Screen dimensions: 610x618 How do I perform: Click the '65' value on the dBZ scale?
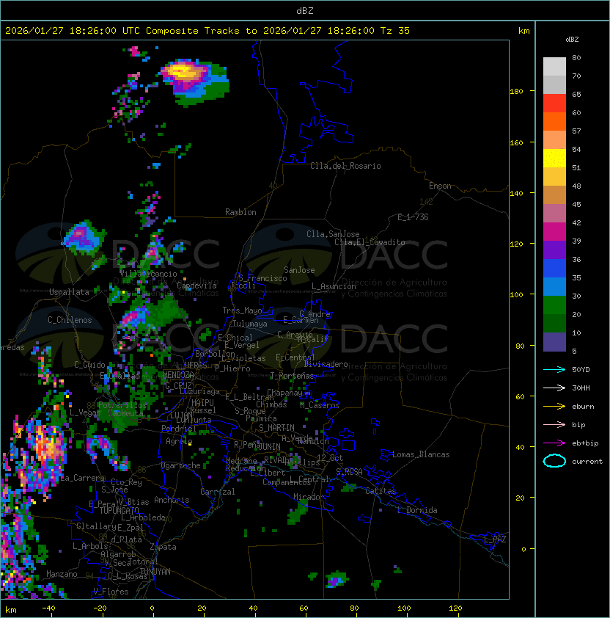coord(576,94)
